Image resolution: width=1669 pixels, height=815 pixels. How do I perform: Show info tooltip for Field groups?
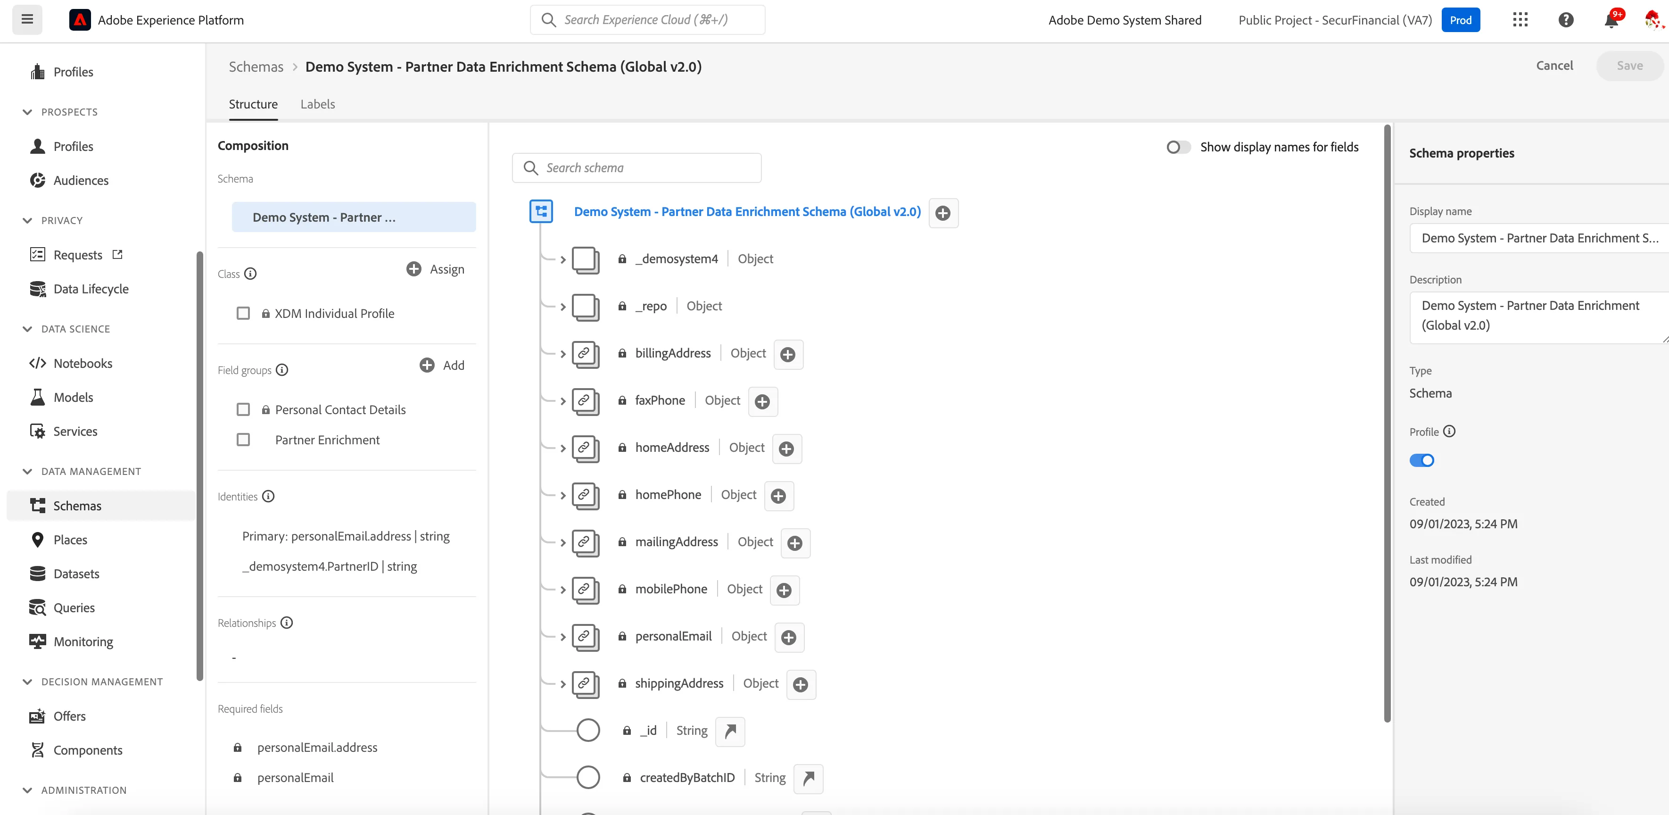(x=282, y=370)
